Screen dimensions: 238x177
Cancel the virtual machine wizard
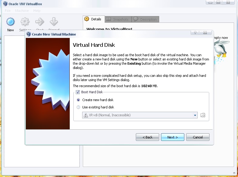point(198,137)
